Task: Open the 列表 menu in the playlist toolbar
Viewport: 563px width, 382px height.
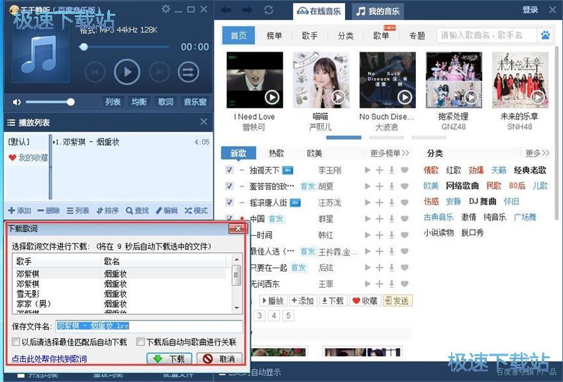Action: point(78,211)
